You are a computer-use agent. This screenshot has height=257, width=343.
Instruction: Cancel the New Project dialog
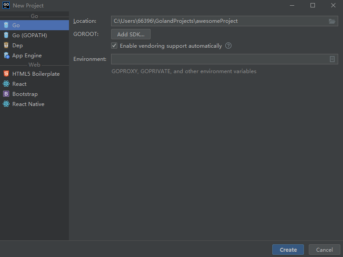point(324,250)
